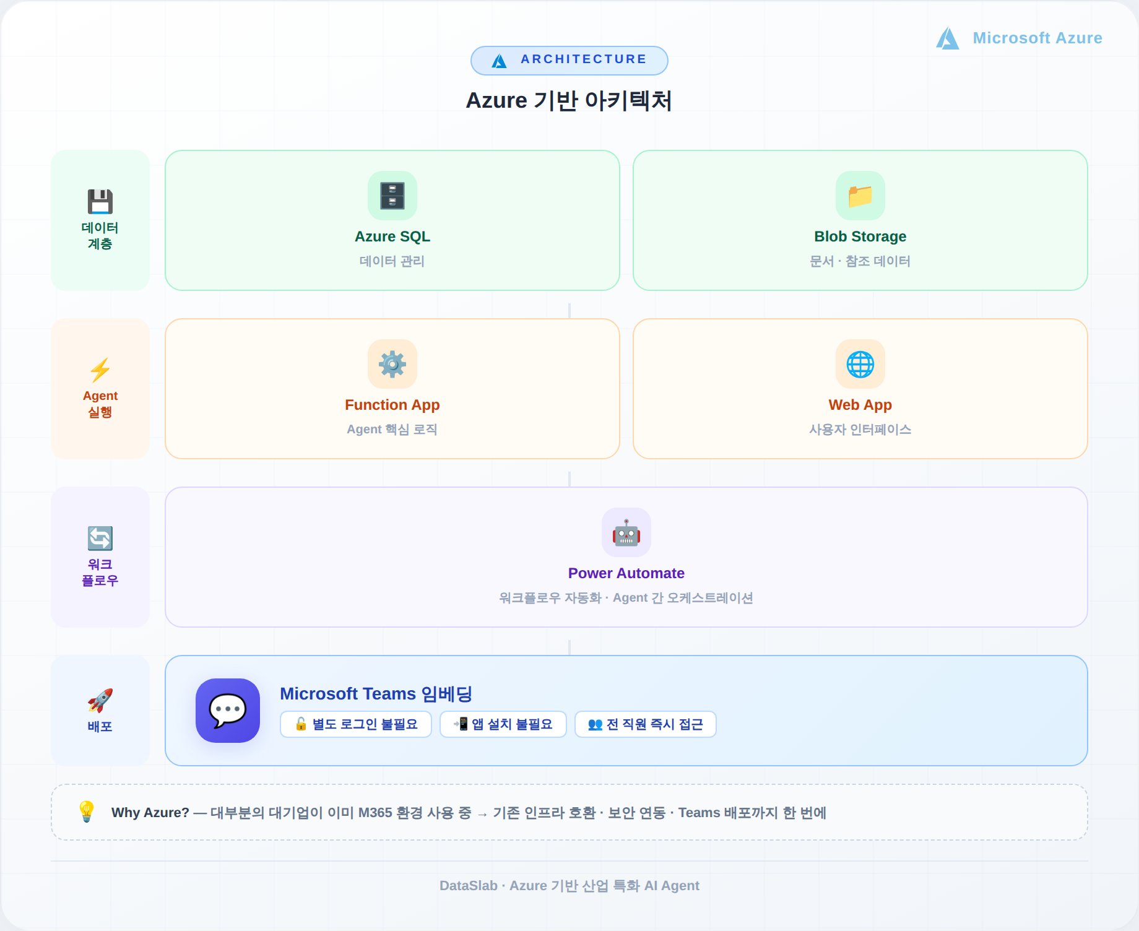Click the '데이터 관리' subtitle

click(x=392, y=261)
